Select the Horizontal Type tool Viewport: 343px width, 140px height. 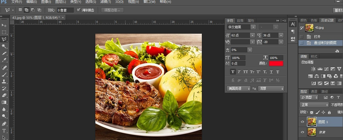[x=4, y=131]
